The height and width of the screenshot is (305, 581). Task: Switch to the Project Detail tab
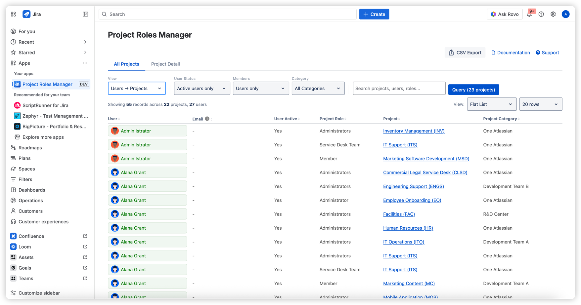pyautogui.click(x=165, y=64)
